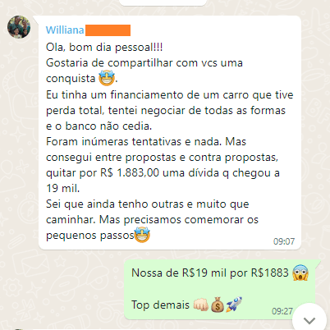The height and width of the screenshot is (330, 330).
Task: Click the greeting line Ola, bom dia pessoal!!!
Action: pyautogui.click(x=104, y=48)
